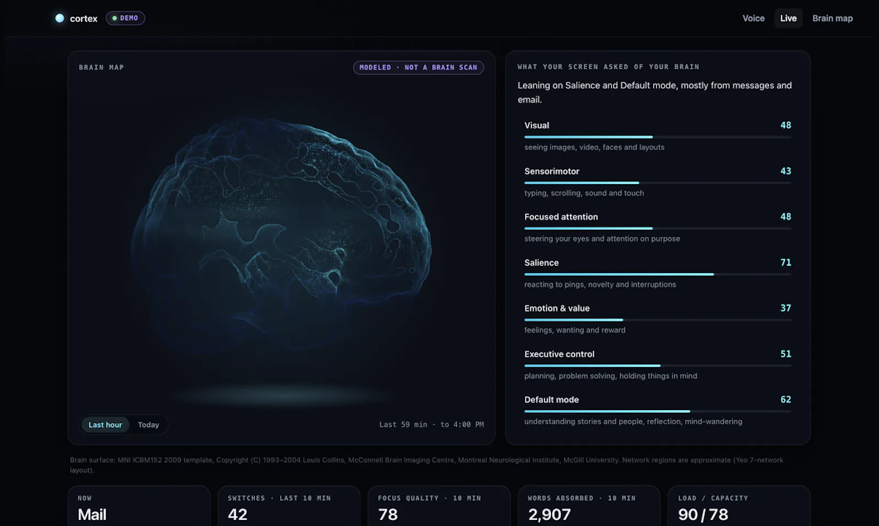The height and width of the screenshot is (526, 879).
Task: Click the 'typing, scrolling, sound and touch' description
Action: 584,193
